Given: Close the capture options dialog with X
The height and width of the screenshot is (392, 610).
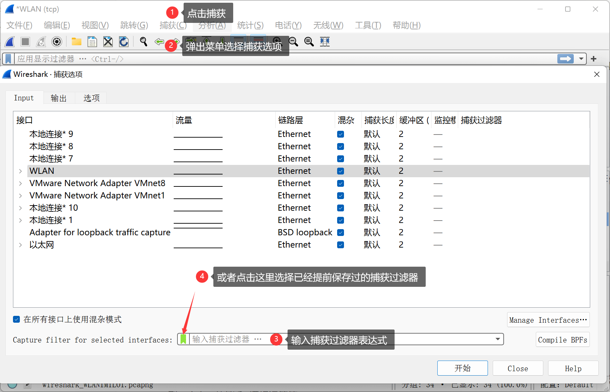Looking at the screenshot, I should click(x=597, y=74).
